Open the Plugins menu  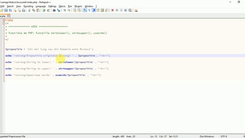pos(78,6)
